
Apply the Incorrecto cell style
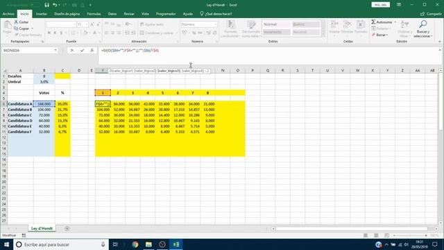[x=276, y=32]
